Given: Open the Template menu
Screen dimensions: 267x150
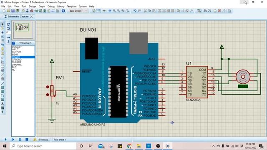Looking at the screenshot, I should (x=72, y=6).
